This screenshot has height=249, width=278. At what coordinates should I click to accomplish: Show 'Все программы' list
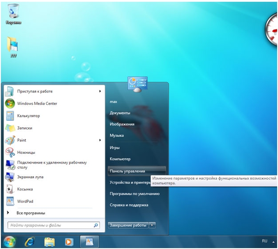click(30, 213)
